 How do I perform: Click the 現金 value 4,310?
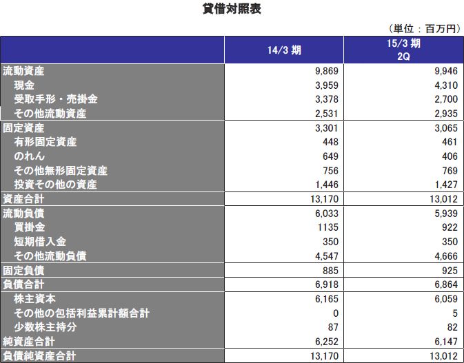443,85
